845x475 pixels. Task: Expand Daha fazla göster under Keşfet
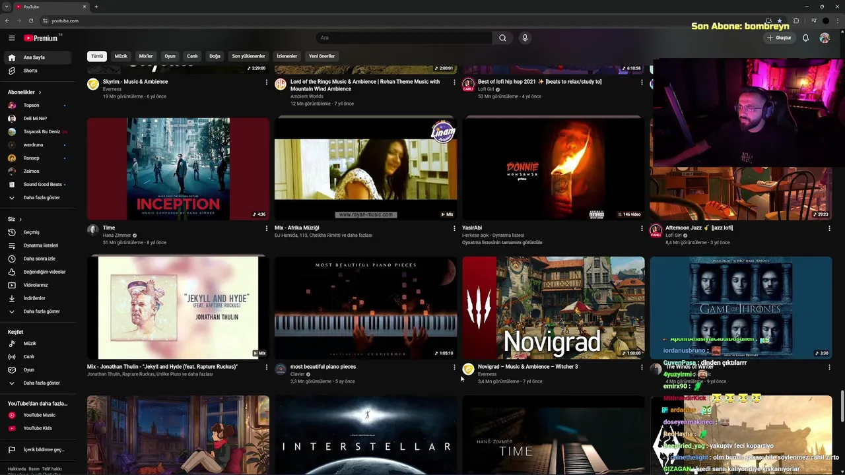tap(38, 383)
